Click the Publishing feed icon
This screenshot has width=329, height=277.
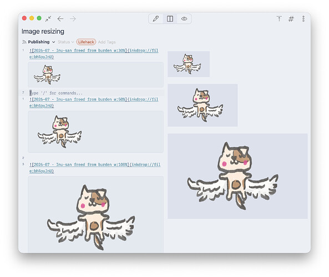coord(24,42)
